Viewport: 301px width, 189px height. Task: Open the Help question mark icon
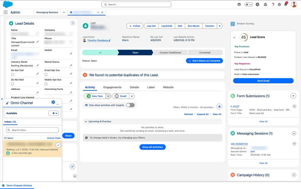(x=273, y=4)
